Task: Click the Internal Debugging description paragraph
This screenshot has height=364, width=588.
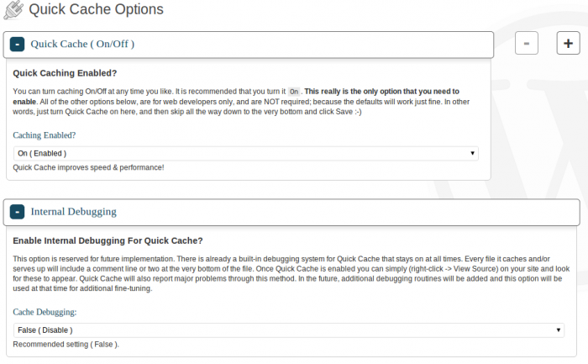Action: pyautogui.click(x=286, y=274)
